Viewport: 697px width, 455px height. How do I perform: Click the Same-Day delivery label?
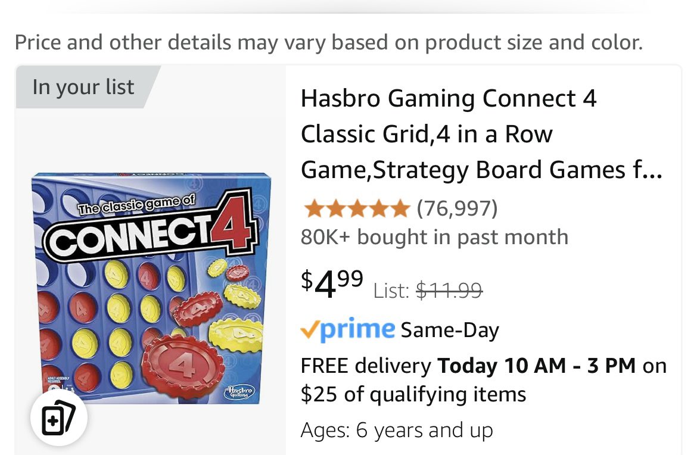tap(450, 330)
